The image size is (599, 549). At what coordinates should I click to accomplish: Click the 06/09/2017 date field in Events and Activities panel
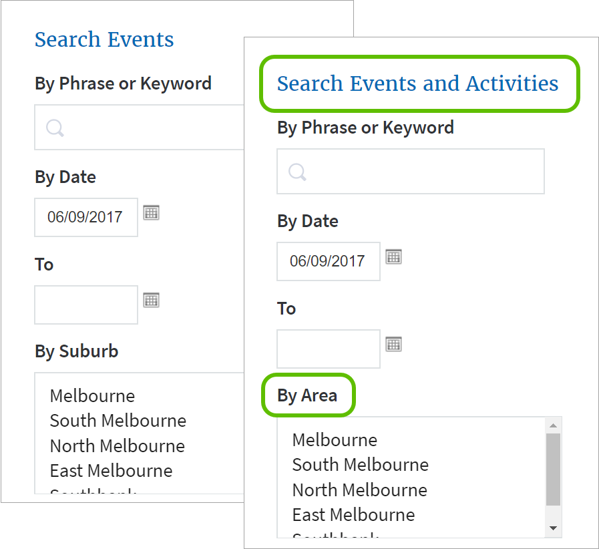(328, 261)
